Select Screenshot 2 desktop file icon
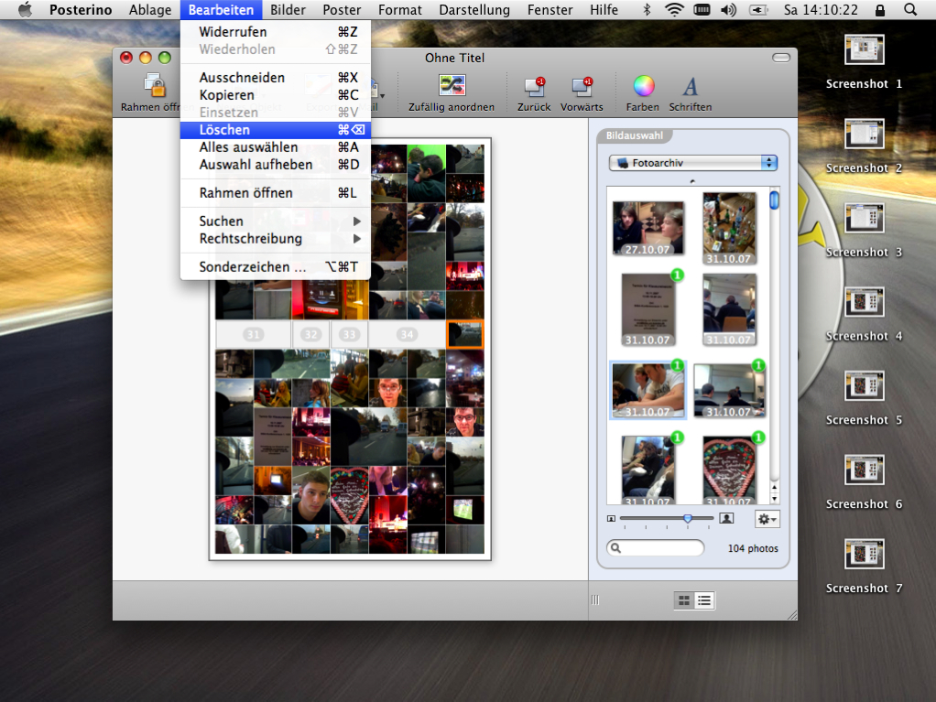The image size is (936, 702). click(x=864, y=134)
